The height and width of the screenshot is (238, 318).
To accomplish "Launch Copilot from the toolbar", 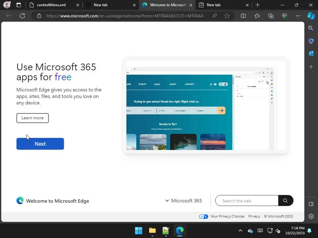I will 311,16.
